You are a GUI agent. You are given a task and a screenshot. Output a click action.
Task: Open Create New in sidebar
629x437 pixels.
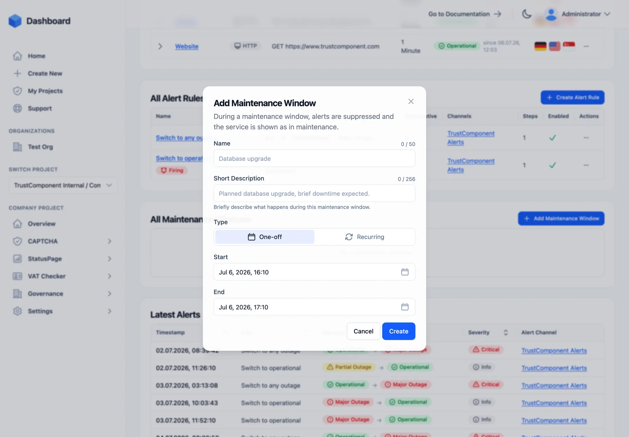45,73
